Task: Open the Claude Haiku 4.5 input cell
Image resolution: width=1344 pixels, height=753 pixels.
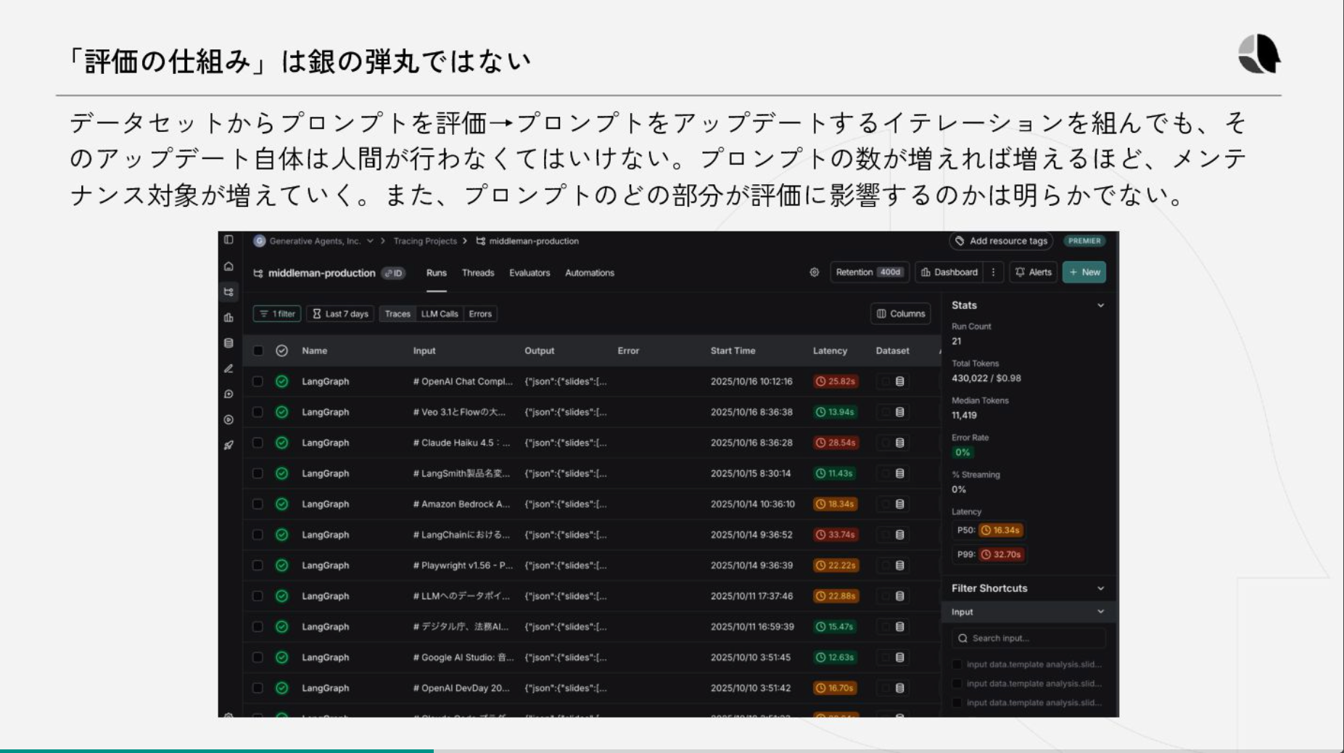Action: (461, 443)
